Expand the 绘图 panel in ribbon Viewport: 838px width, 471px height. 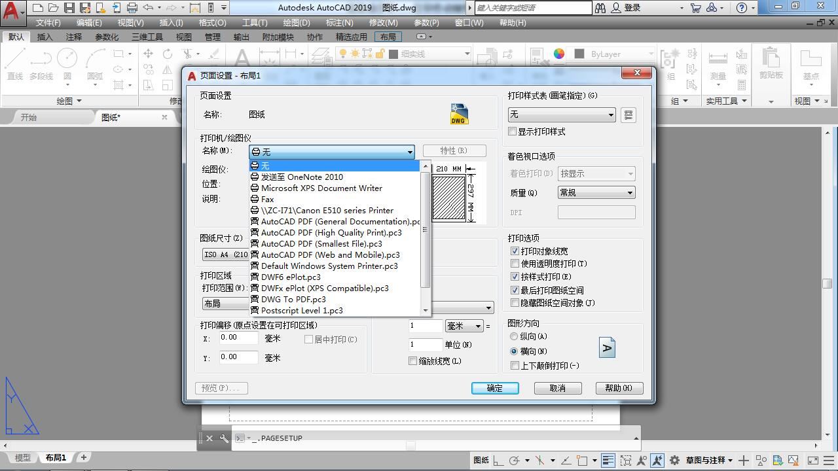(69, 101)
